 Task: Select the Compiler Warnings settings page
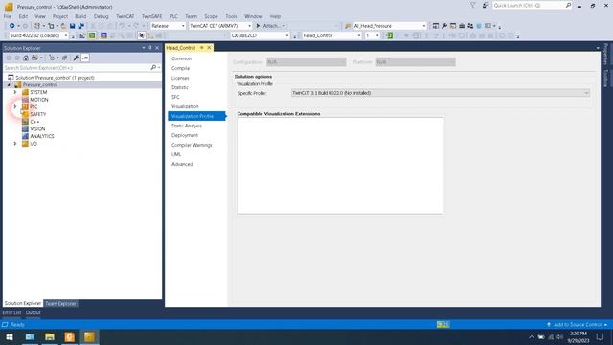(192, 145)
